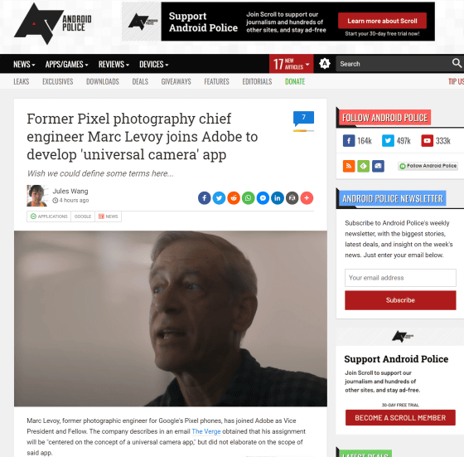Open the Editorials section
The image size is (464, 457).
point(257,81)
